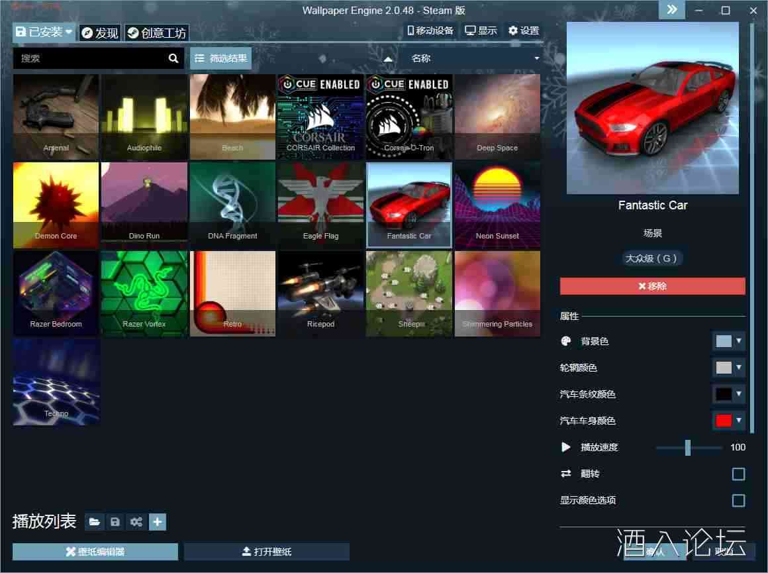
Task: Open the 汽车车身颜色 color dropdown
Action: click(x=729, y=421)
